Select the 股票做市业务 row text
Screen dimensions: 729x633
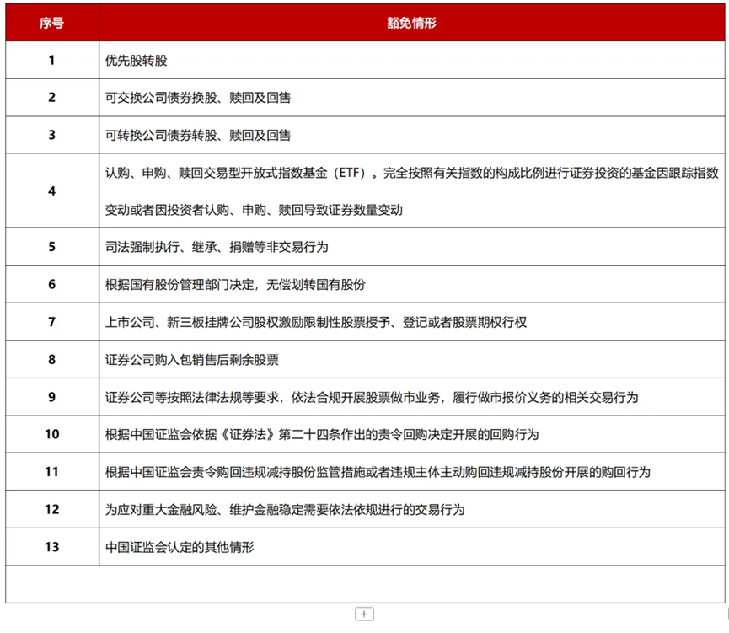pos(372,397)
